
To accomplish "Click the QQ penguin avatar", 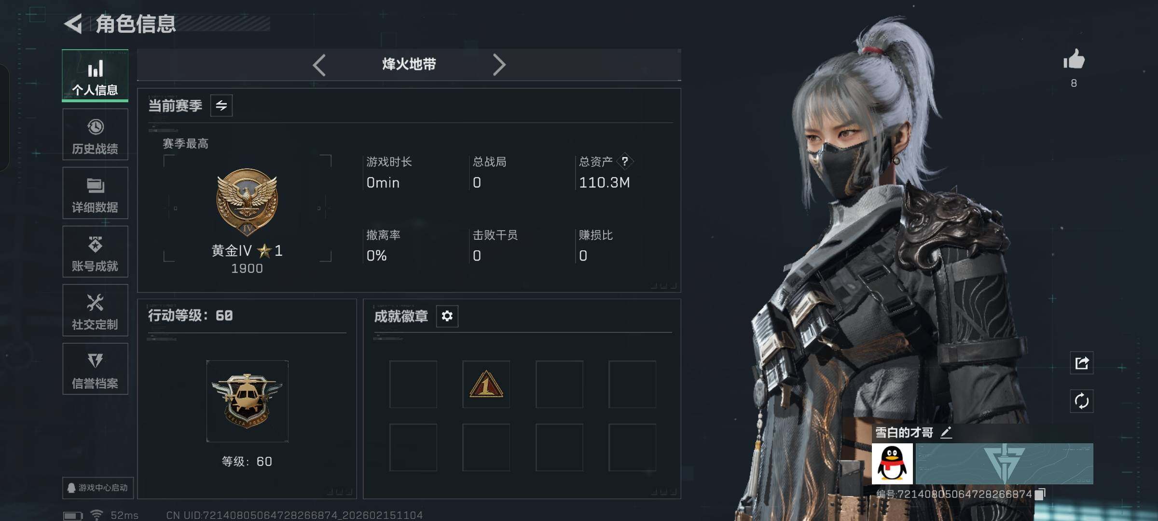I will (x=892, y=464).
